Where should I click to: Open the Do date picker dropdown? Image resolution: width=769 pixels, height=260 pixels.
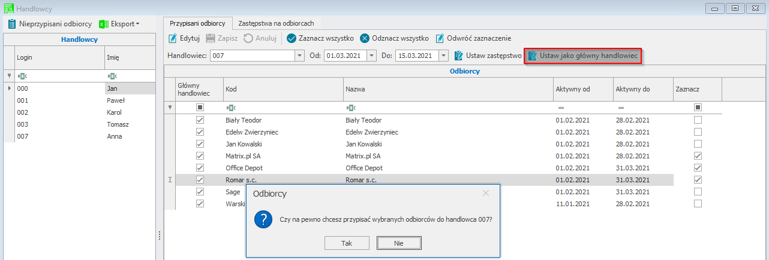pyautogui.click(x=443, y=56)
